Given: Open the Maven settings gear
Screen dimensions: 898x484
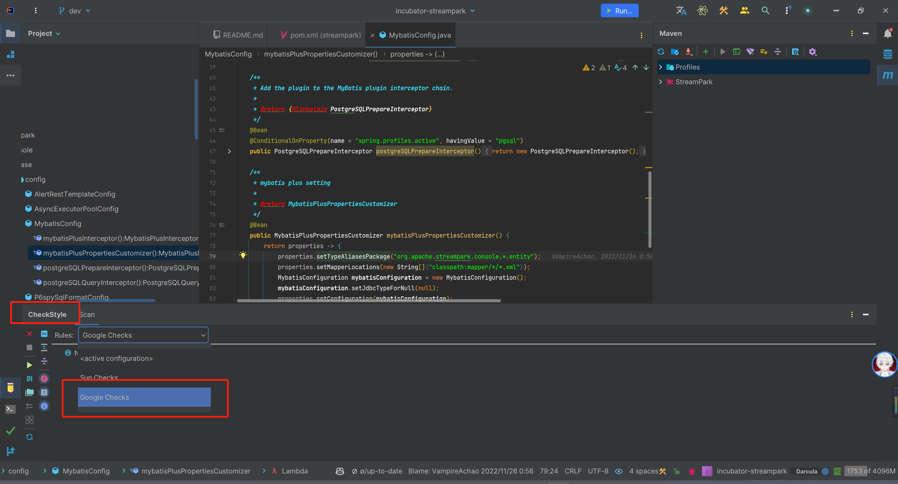Looking at the screenshot, I should [x=812, y=52].
